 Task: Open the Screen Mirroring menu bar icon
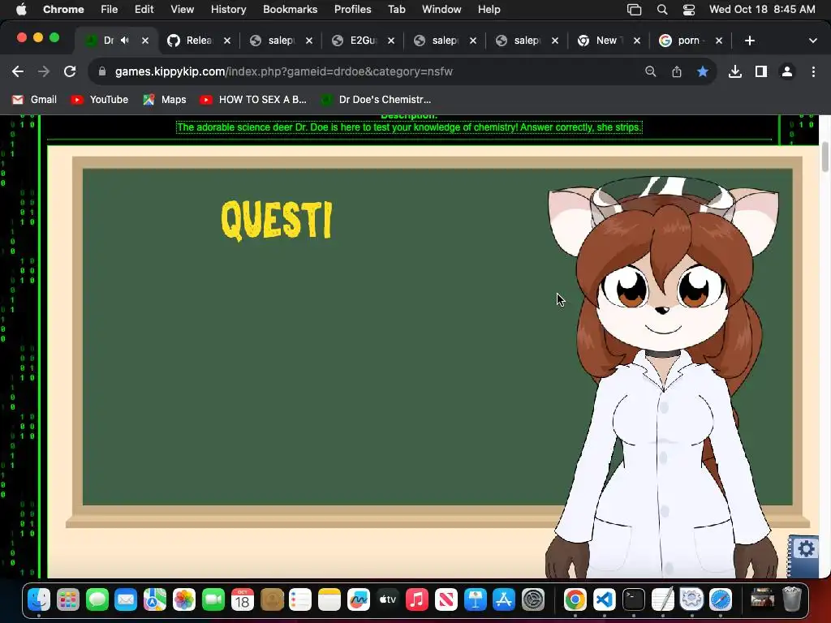pos(635,10)
